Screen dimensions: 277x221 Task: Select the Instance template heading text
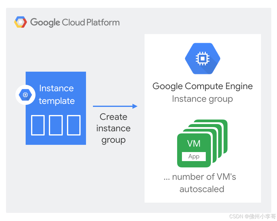pyautogui.click(x=56, y=95)
